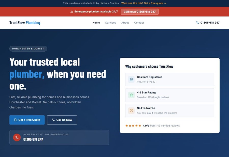This screenshot has height=157, width=229.
Task: Click the red circular phone icon for emergencies
Action: pos(17,137)
